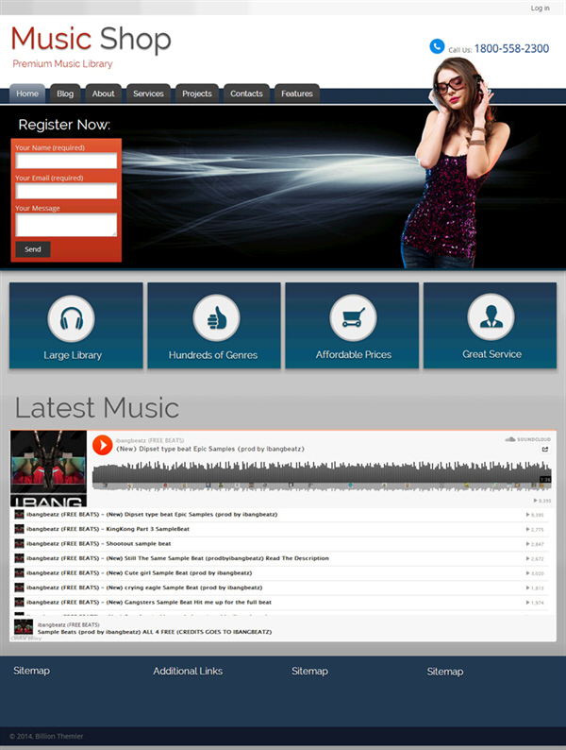Open the SoundCloud logo link

pos(527,439)
